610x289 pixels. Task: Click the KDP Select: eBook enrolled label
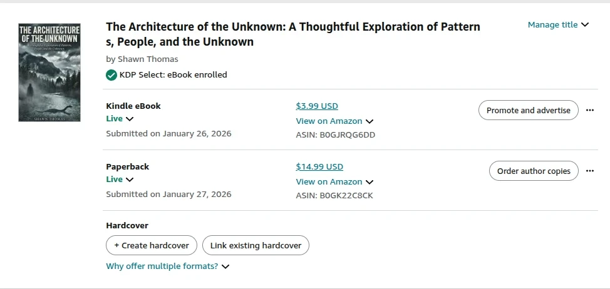pos(173,75)
